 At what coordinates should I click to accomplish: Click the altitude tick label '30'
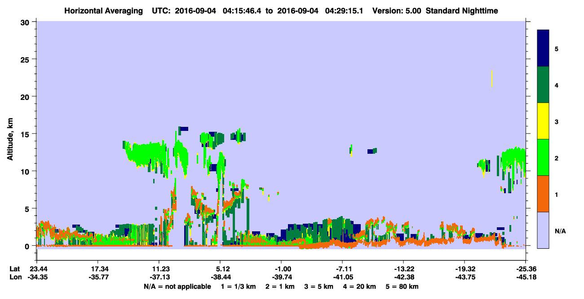26,22
